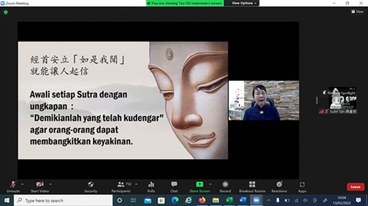Image resolution: width=368 pixels, height=206 pixels.
Task: Open Breakout Rooms
Action: [252, 186]
